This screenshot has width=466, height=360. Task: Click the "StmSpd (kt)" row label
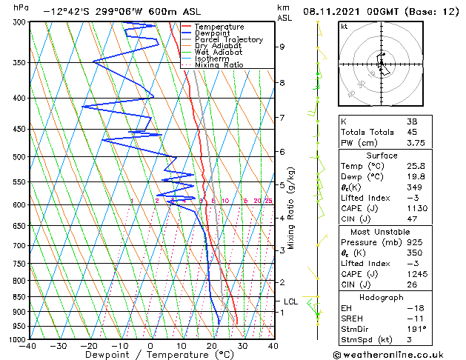367,339
